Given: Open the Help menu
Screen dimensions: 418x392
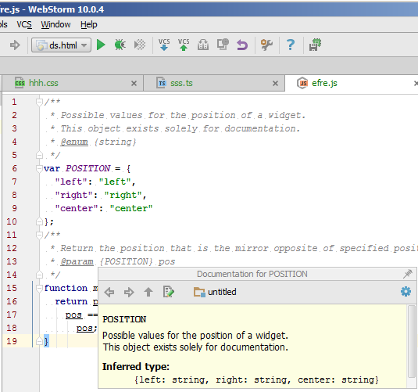Looking at the screenshot, I should 89,24.
